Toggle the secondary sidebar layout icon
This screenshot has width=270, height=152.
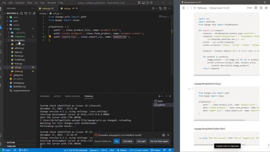pyautogui.click(x=147, y=3)
